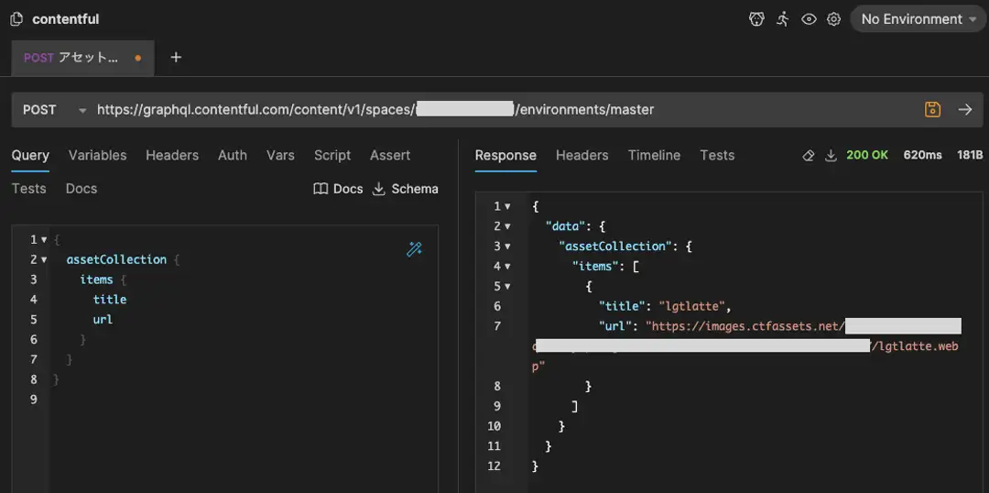Open the Timeline response tab
Viewport: 989px width, 493px height.
click(x=654, y=156)
